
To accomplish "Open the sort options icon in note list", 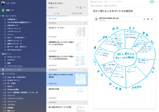I will coord(77,8).
